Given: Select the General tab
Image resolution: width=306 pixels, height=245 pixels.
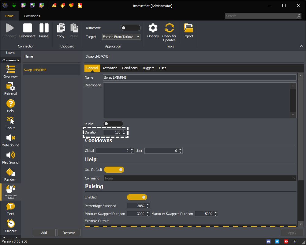Looking at the screenshot, I should click(x=92, y=68).
